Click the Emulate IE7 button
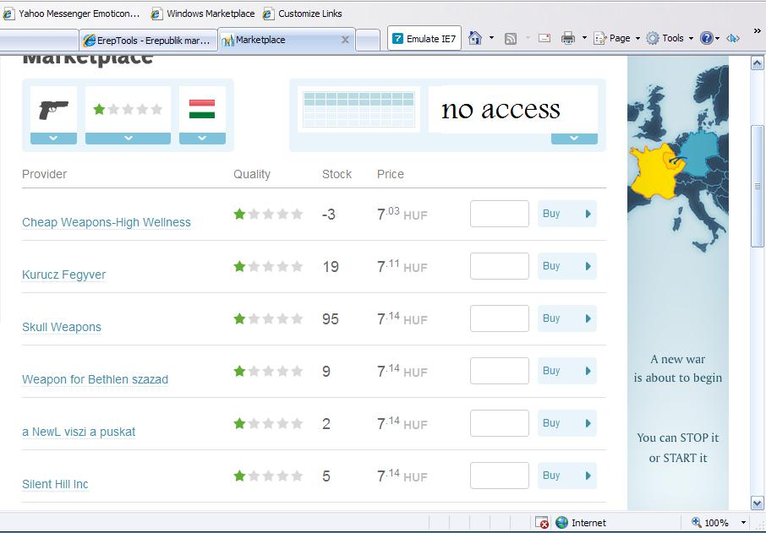 [x=424, y=38]
